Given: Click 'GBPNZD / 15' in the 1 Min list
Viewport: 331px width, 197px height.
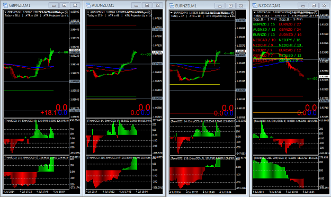Looking at the screenshot, I should [264, 24].
